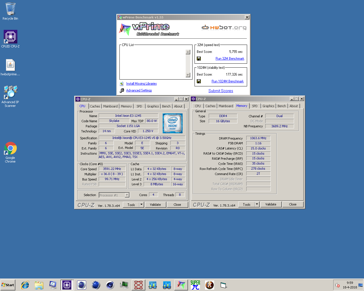The height and width of the screenshot is (291, 364).
Task: Expand the Tools dropdown arrow in left CPU-Z
Action: (141, 205)
